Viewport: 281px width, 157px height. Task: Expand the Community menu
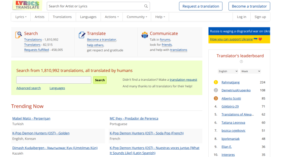[x=137, y=17]
